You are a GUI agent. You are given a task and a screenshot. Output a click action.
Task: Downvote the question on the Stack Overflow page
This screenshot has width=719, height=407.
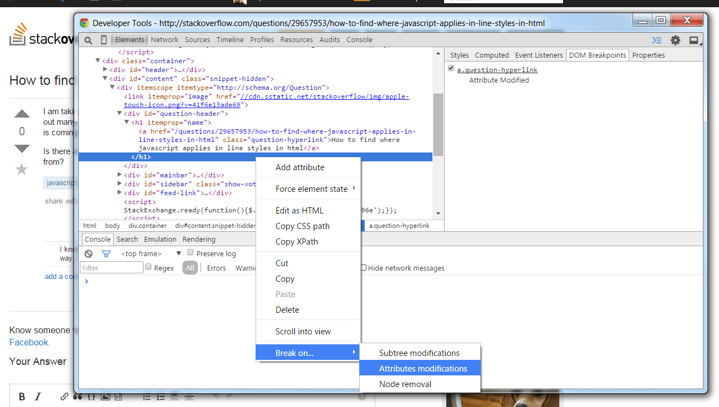pos(22,149)
